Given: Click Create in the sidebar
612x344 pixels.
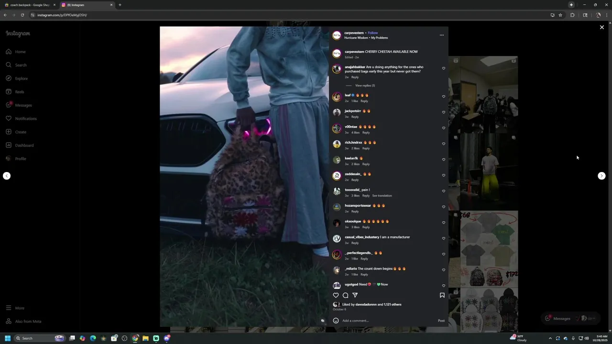Looking at the screenshot, I should [x=16, y=132].
